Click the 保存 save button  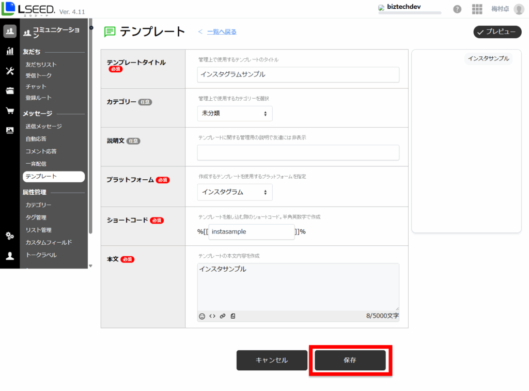(x=350, y=360)
